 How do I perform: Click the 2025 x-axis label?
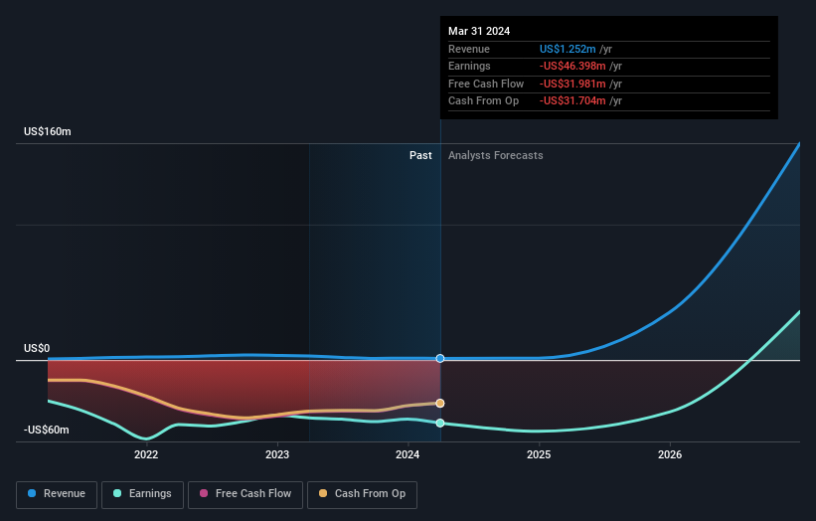539,454
